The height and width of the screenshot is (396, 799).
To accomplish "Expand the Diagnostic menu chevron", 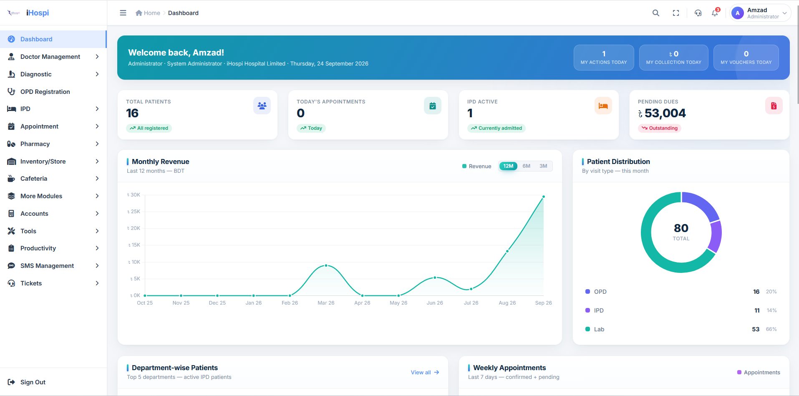I will coord(97,74).
